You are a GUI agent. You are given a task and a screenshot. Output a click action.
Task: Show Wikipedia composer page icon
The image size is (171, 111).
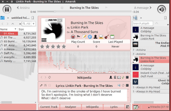click(x=115, y=77)
